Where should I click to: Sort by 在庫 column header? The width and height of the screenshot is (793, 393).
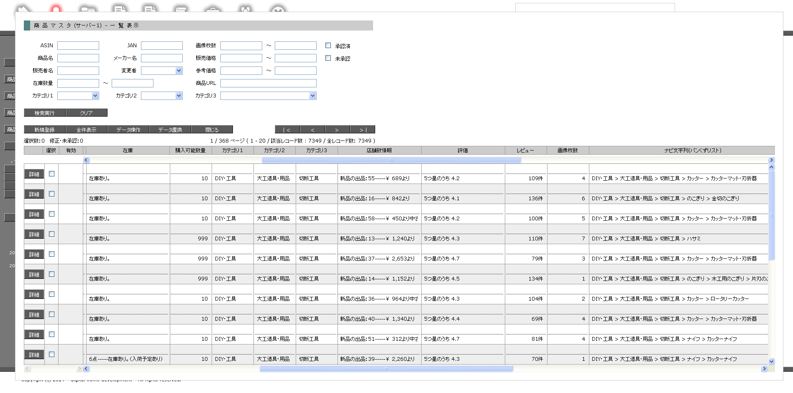pos(128,151)
